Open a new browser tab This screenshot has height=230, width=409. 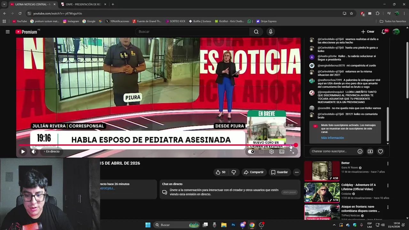[x=113, y=4]
